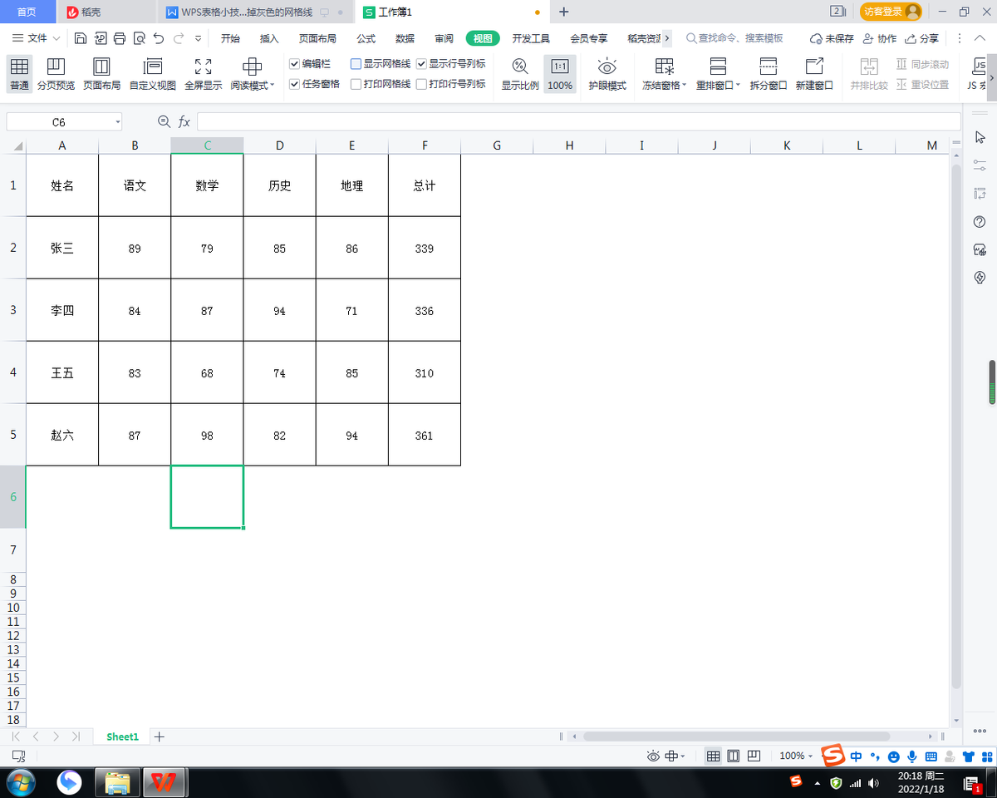Click the 重排窗口 arrange windows icon

coord(718,67)
